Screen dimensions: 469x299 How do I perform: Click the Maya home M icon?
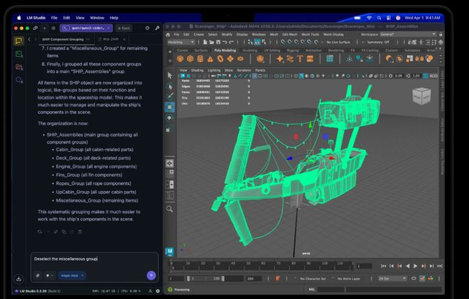(170, 252)
